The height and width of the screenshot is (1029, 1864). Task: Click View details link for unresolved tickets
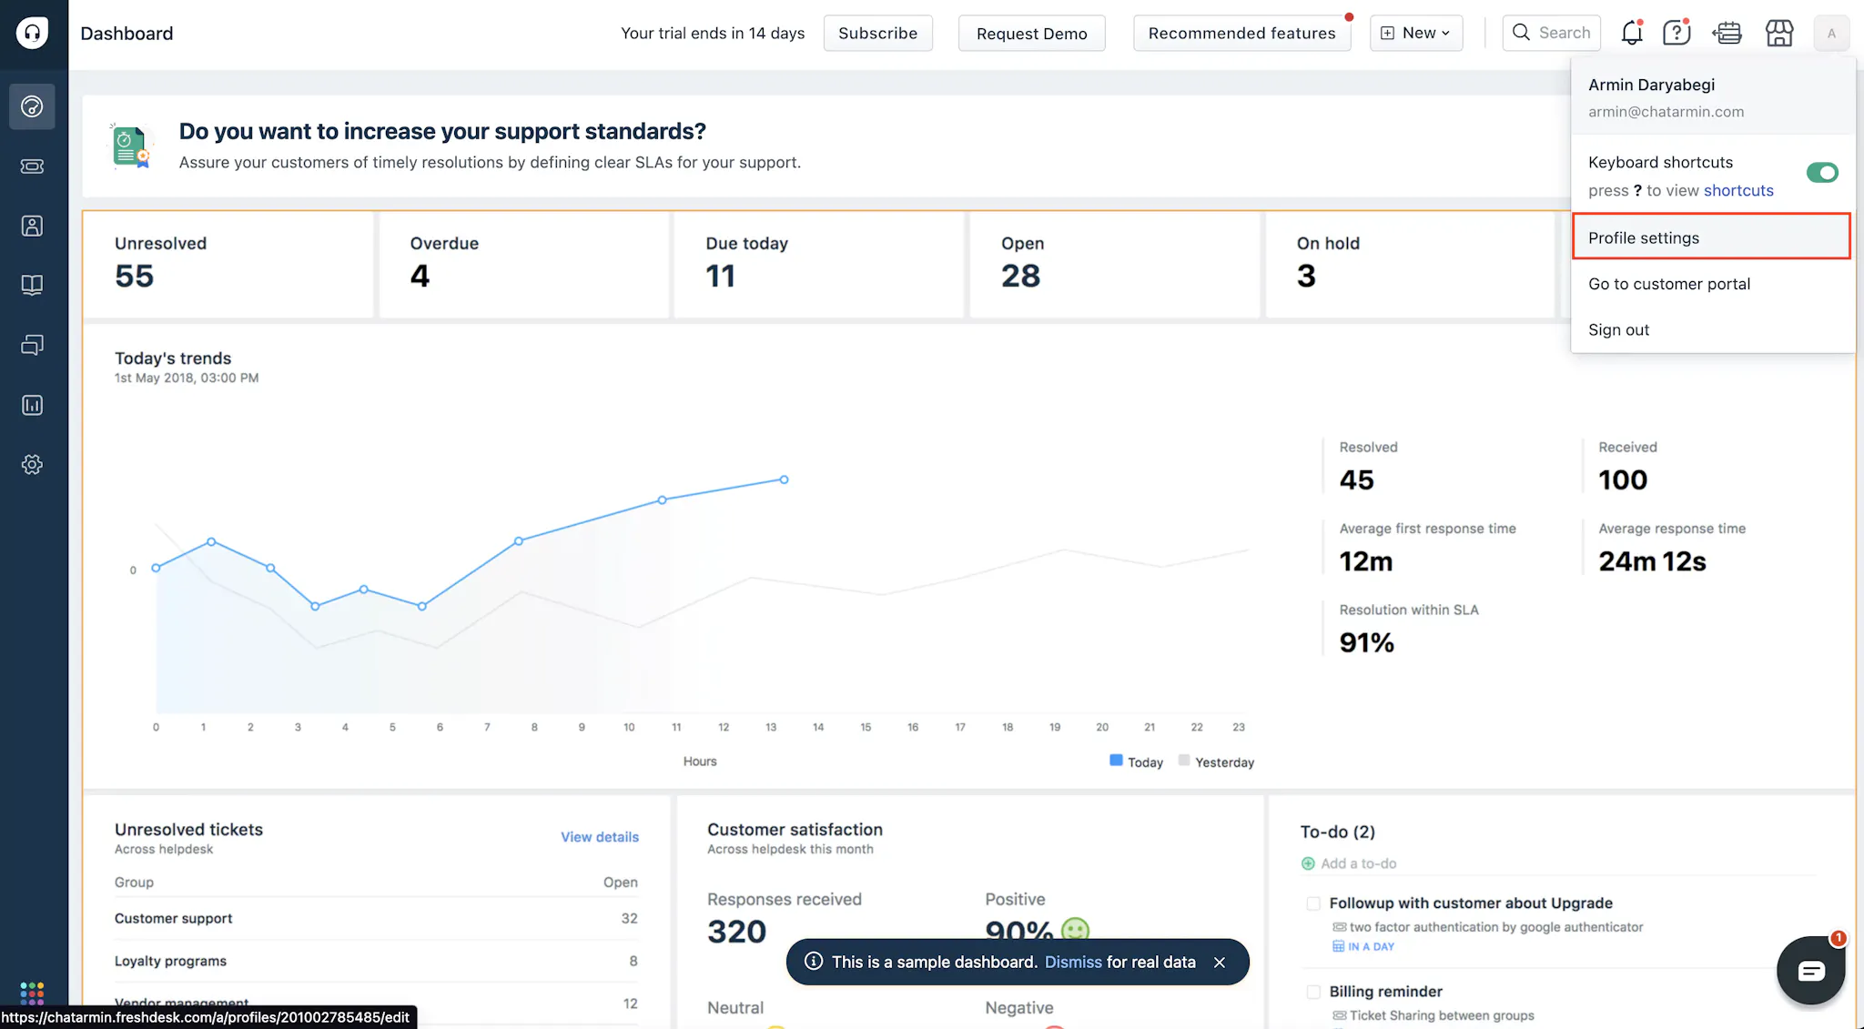pos(599,837)
